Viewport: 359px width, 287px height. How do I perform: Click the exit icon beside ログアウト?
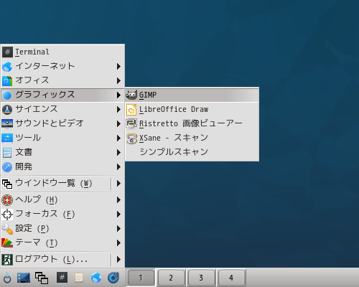pos(7,260)
